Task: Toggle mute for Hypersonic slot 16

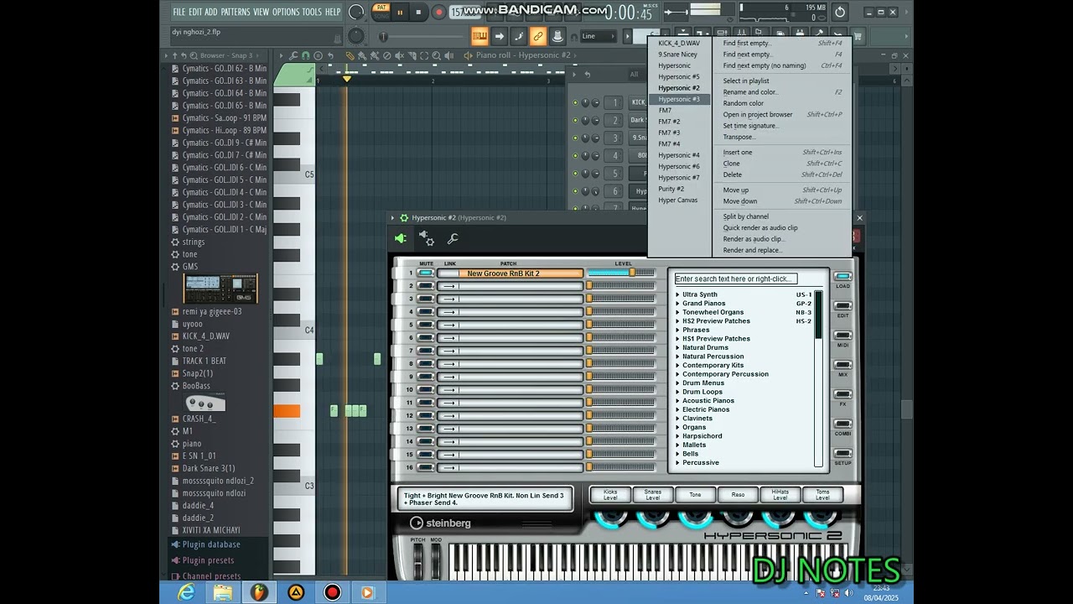Action: 426,467
